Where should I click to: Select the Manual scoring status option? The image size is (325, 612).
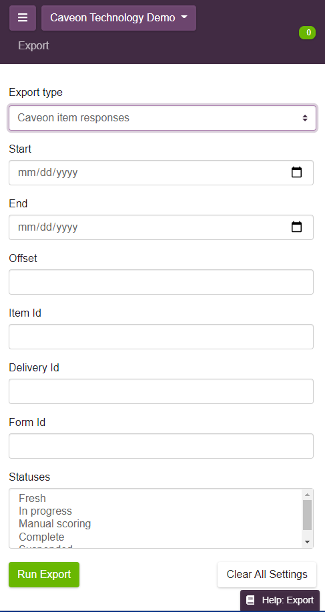click(x=55, y=524)
